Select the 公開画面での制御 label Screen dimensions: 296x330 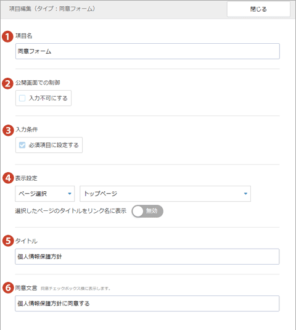(x=38, y=83)
